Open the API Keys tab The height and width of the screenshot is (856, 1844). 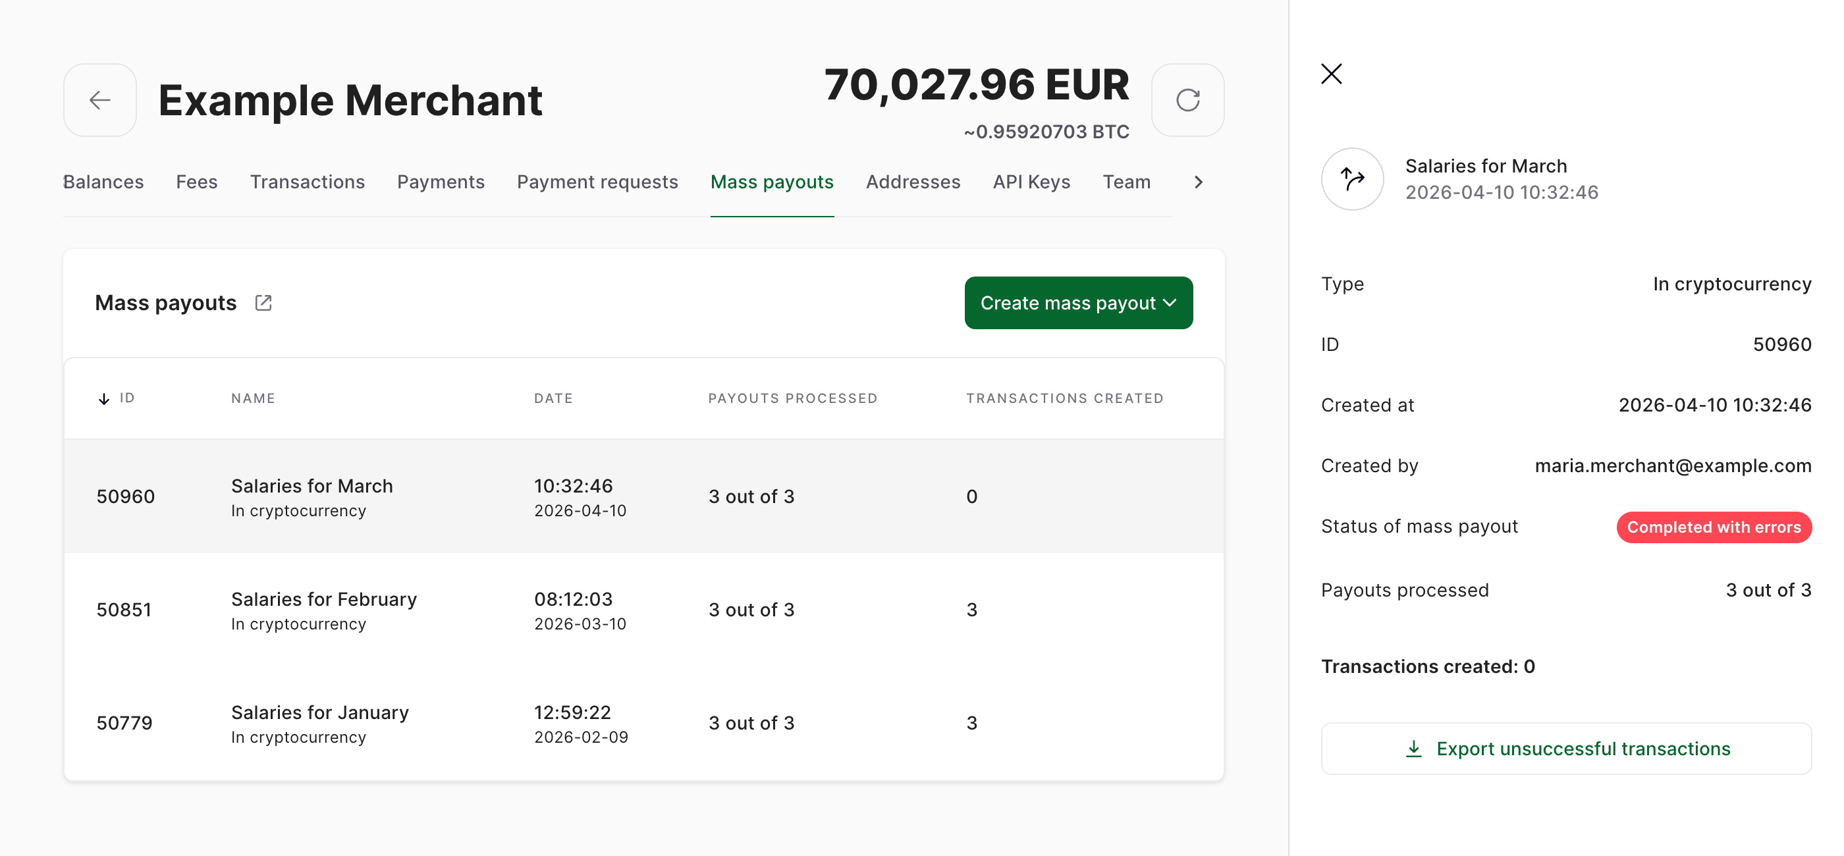point(1031,182)
